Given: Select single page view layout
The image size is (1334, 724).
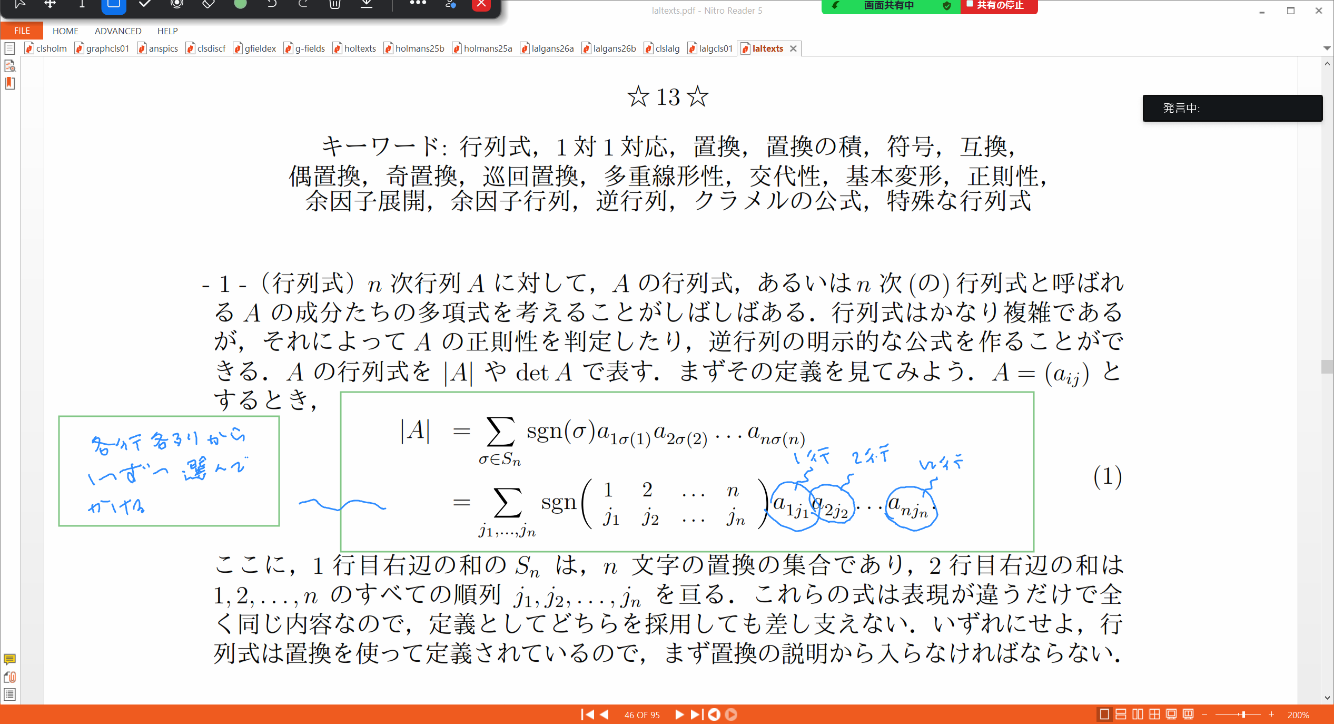Looking at the screenshot, I should (1104, 715).
